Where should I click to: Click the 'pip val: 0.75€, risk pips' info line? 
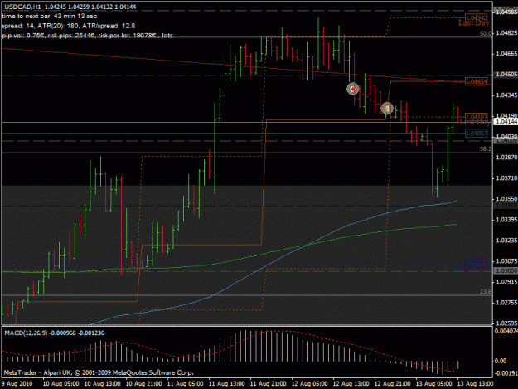click(x=88, y=35)
